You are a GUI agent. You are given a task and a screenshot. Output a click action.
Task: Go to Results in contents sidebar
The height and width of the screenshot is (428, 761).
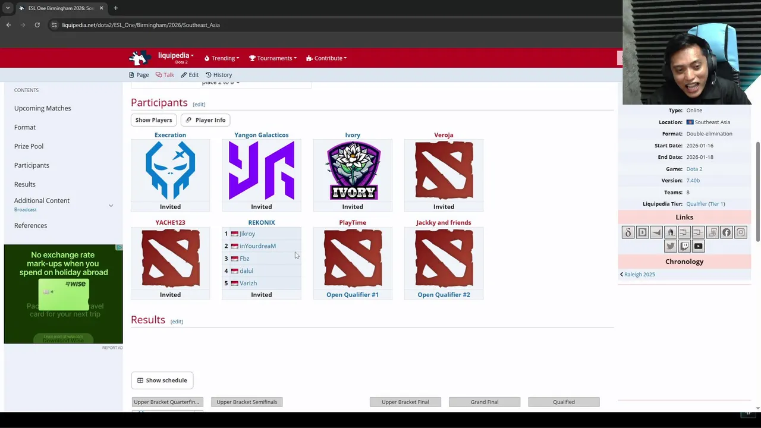25,184
